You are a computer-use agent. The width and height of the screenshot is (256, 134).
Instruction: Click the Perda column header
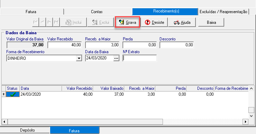(171, 88)
